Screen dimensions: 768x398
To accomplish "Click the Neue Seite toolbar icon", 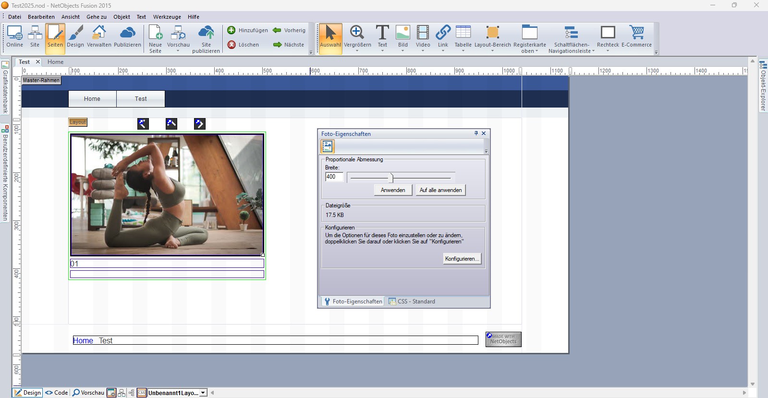I will coord(155,33).
